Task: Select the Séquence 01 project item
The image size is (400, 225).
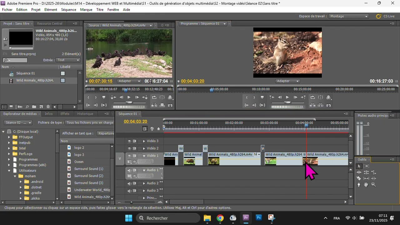Action: [25, 73]
